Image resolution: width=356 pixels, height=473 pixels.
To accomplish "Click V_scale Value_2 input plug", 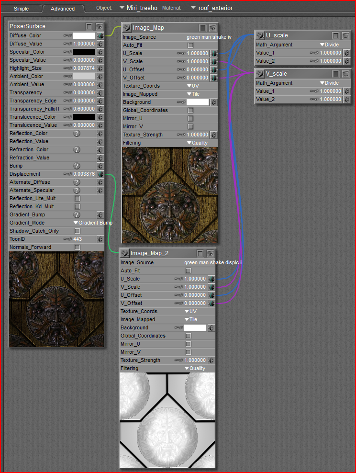I will [x=346, y=99].
